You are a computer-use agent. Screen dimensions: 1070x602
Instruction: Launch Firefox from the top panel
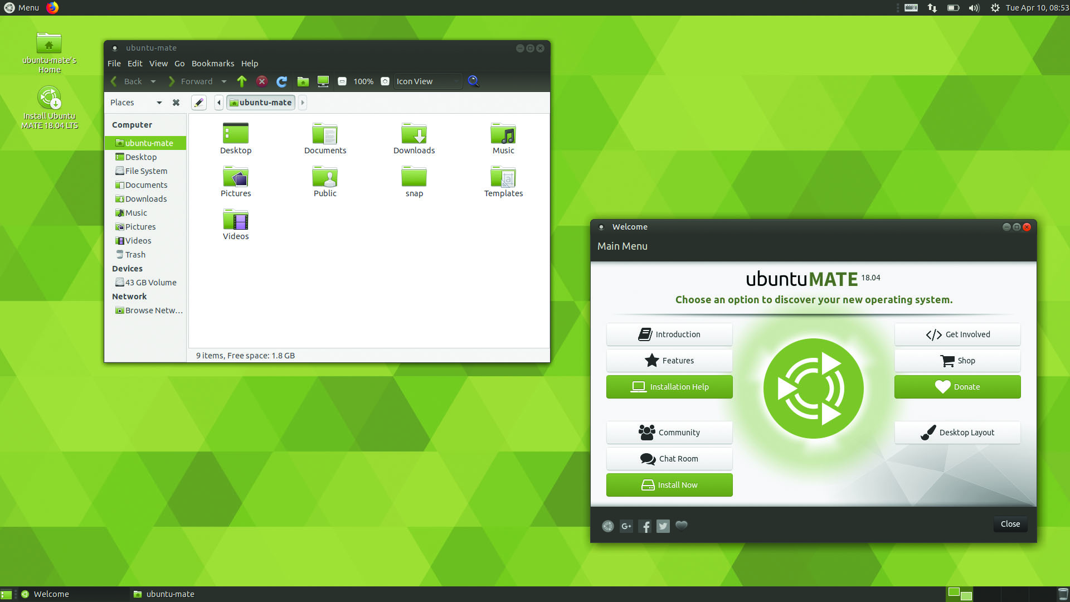[x=52, y=8]
